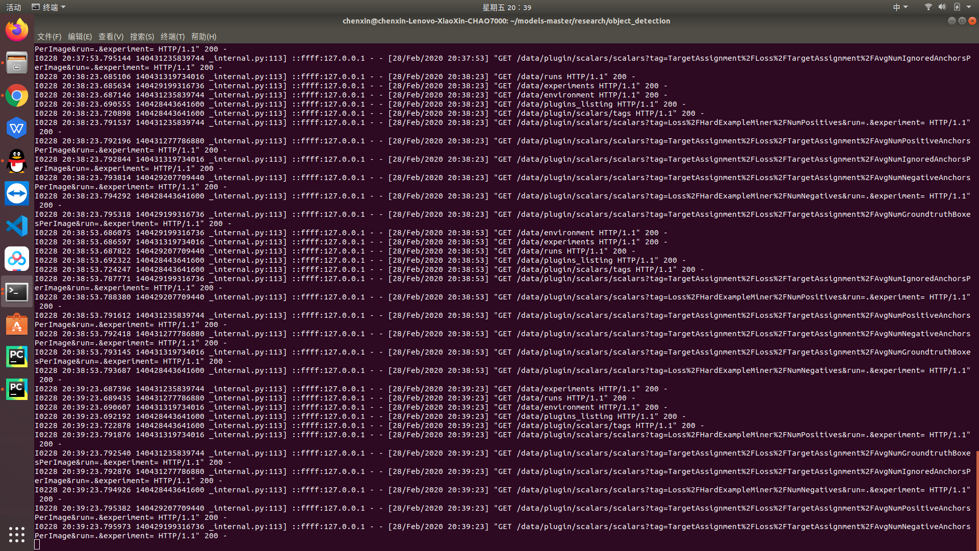
Task: Open the 帮助(H) menu
Action: click(x=203, y=37)
